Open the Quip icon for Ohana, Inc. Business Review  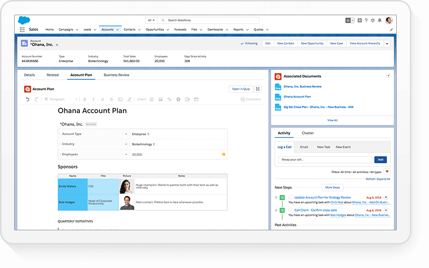tap(278, 87)
